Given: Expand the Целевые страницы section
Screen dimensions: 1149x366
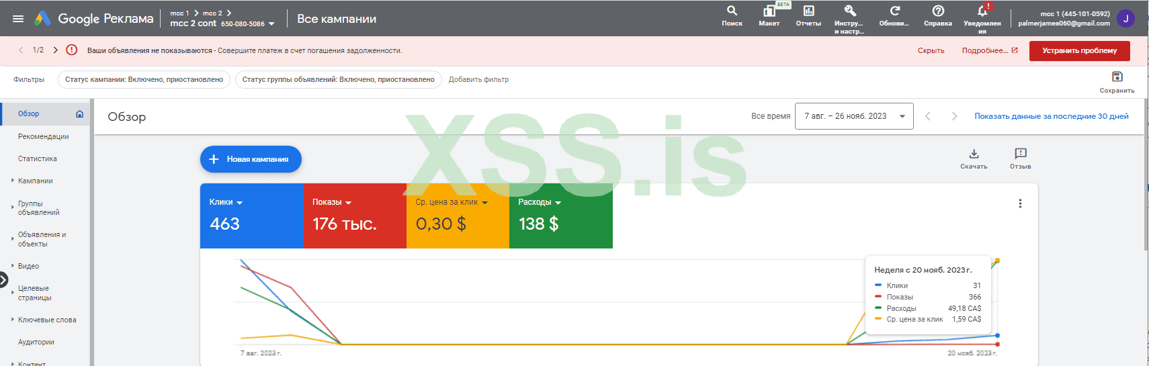Looking at the screenshot, I should tap(13, 293).
